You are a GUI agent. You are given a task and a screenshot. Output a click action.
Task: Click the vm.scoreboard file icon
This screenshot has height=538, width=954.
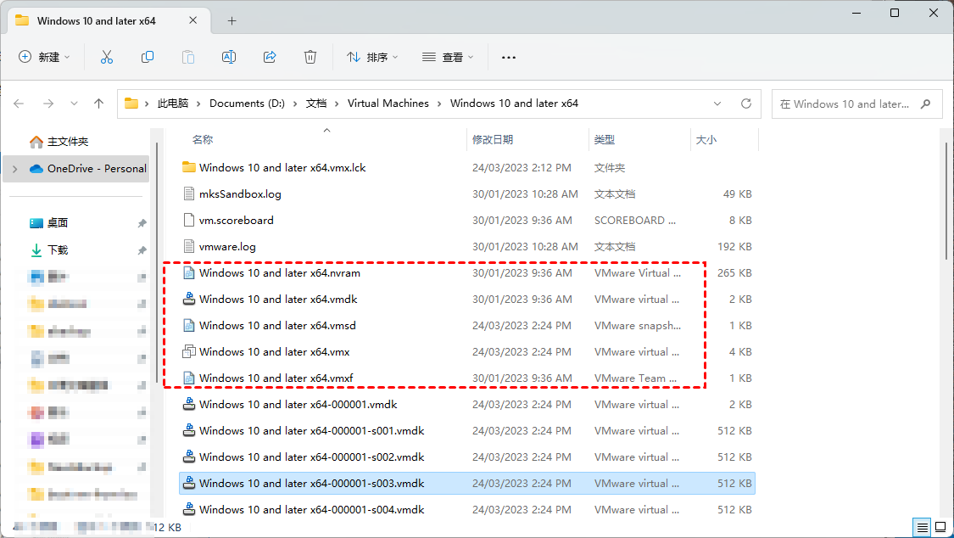click(x=189, y=220)
